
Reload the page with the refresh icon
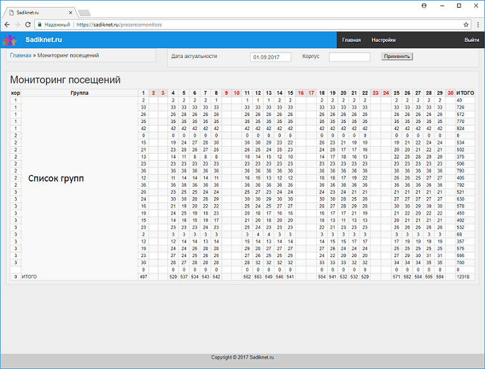tap(28, 24)
